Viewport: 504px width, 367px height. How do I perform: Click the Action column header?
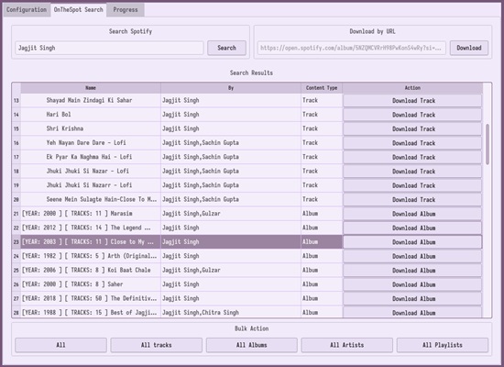pyautogui.click(x=412, y=88)
